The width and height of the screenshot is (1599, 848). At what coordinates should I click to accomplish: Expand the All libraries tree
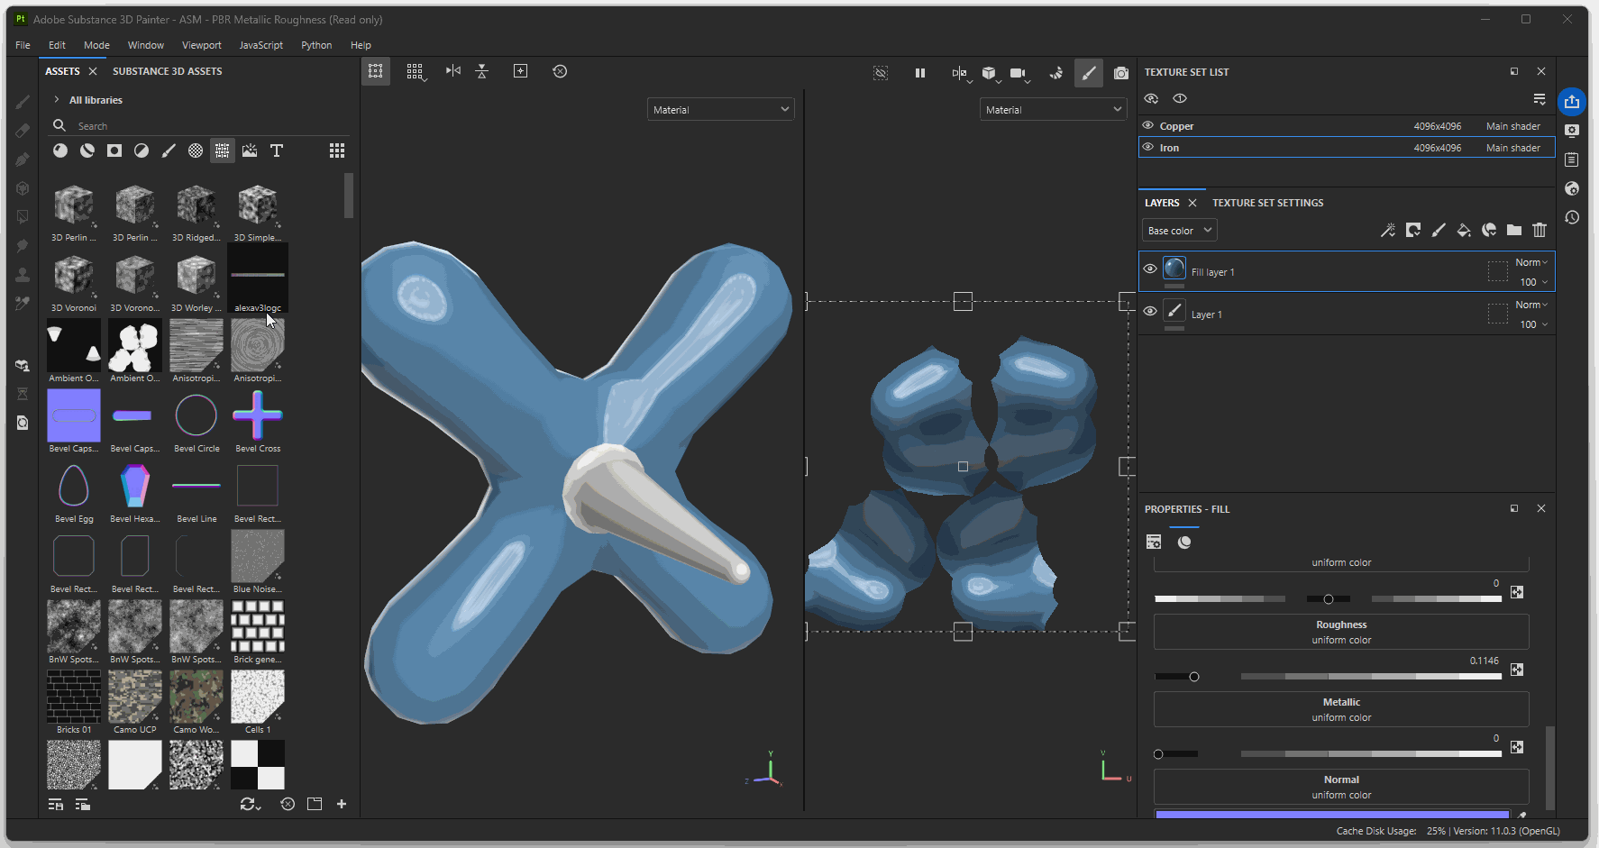(x=57, y=100)
